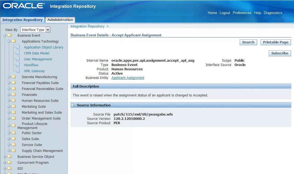294x174 pixels.
Task: Open the Workflow tree link
Action: 31,65
